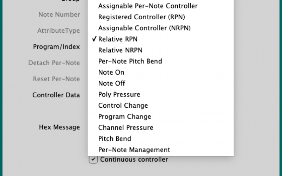This screenshot has width=282, height=176.
Task: Select Control Change menu entry
Action: click(x=123, y=106)
